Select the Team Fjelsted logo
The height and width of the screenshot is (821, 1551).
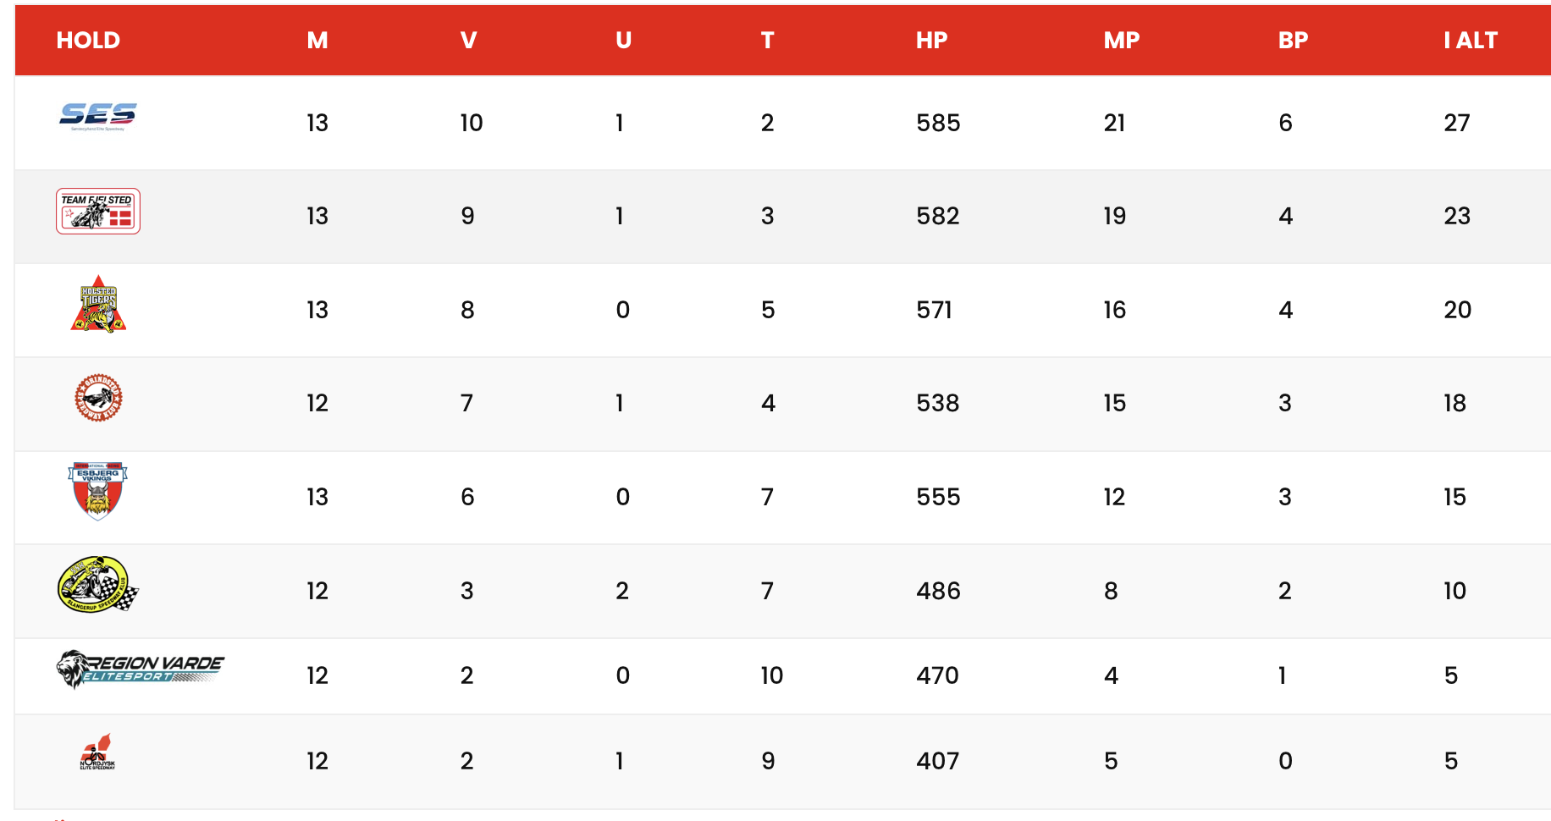98,211
